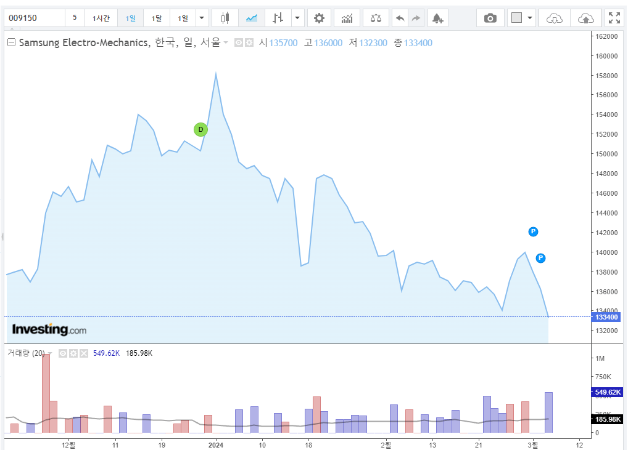
Task: Open the layout dropdown arrow
Action: pos(530,18)
